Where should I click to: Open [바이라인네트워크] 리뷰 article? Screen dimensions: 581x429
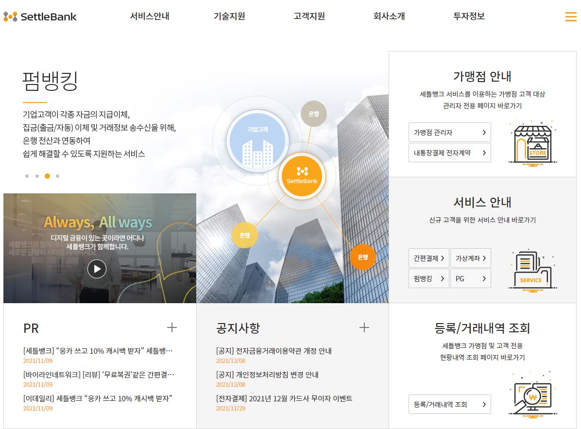tap(99, 375)
